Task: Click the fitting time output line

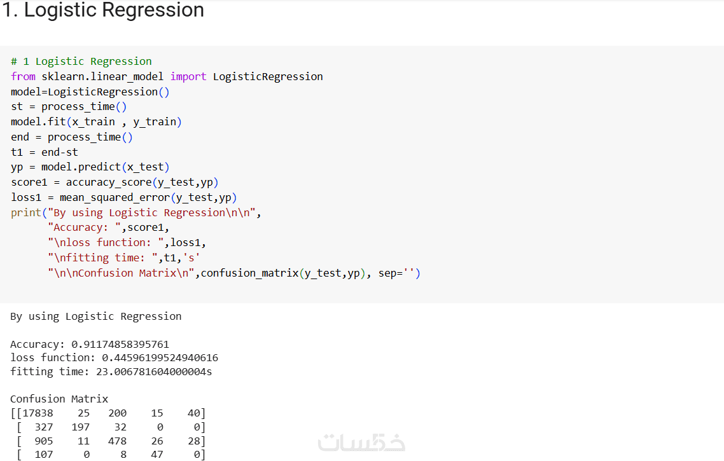Action: 111,371
